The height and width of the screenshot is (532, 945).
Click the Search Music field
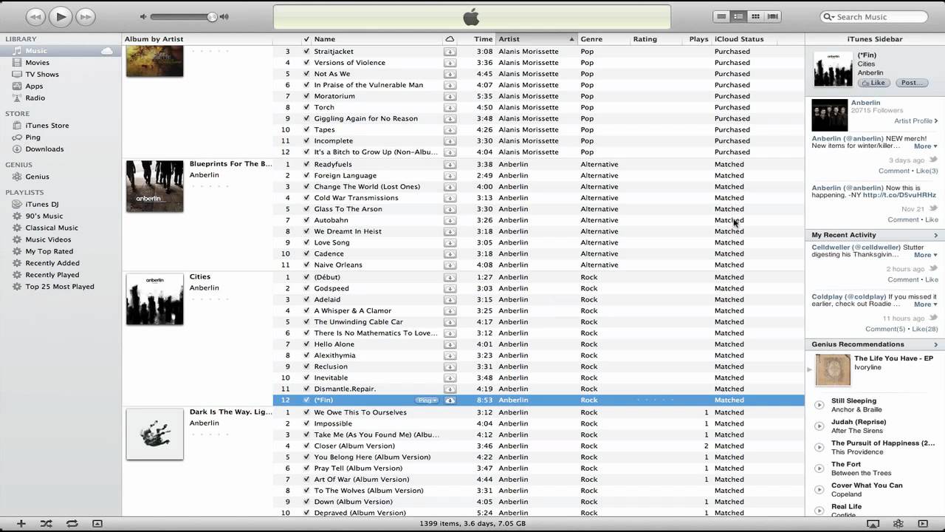pyautogui.click(x=874, y=16)
